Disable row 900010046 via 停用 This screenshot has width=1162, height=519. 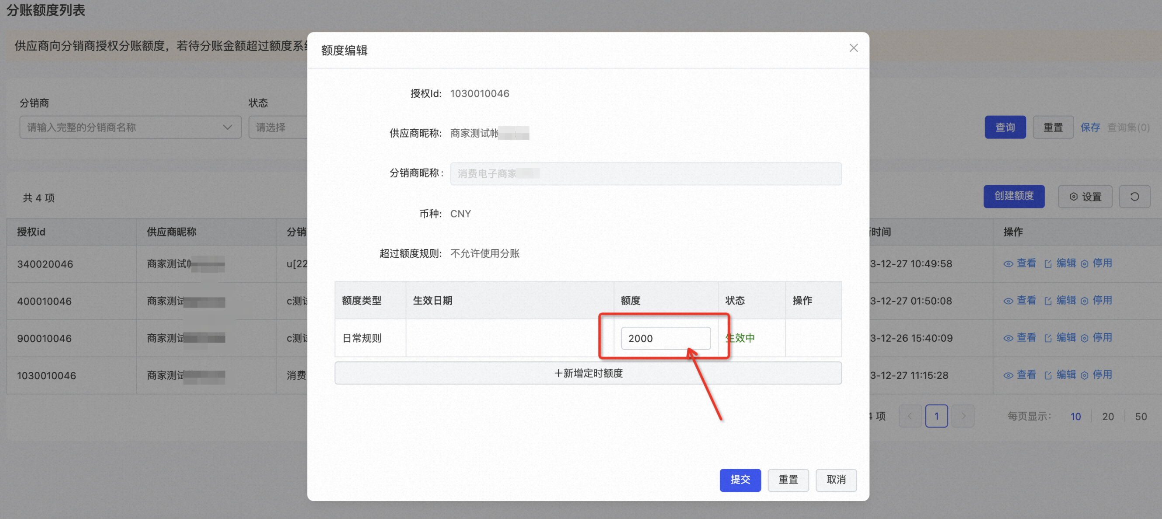click(x=1096, y=338)
